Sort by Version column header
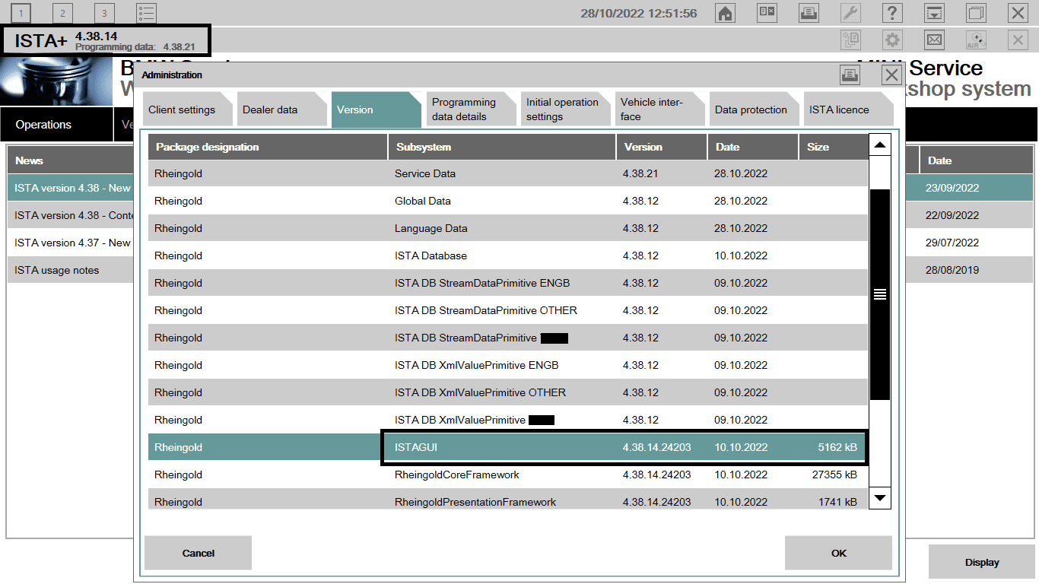Screen dimensions: 1039x584 tap(662, 147)
